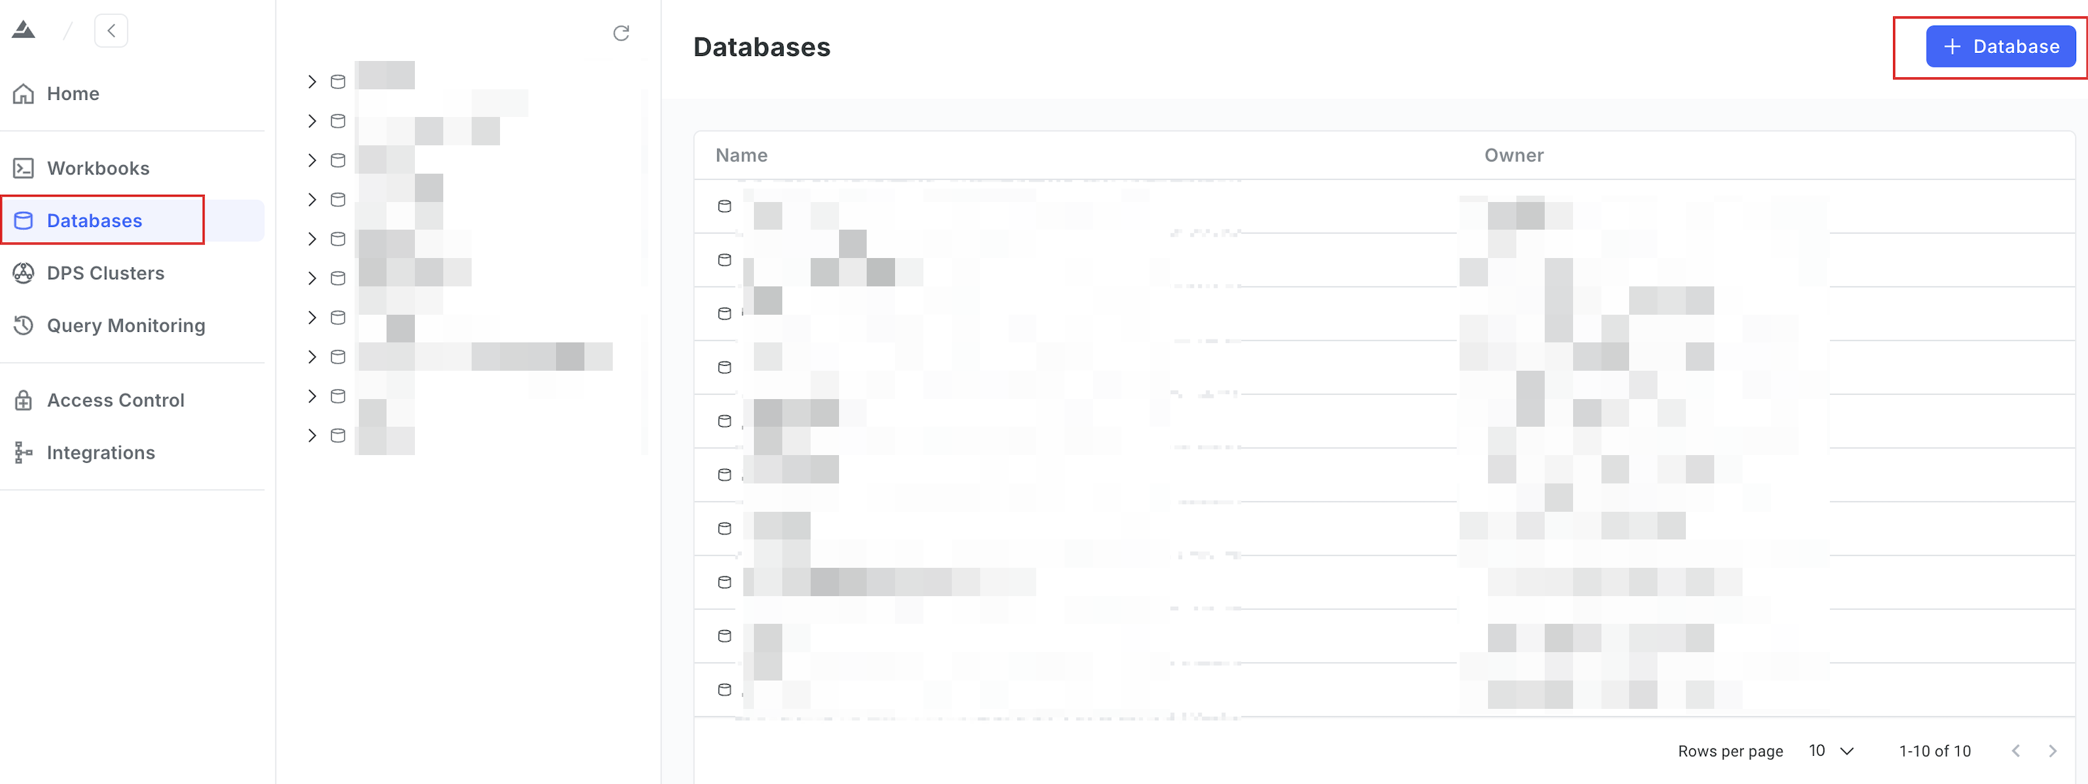The height and width of the screenshot is (784, 2088).
Task: Collapse the sidebar with the back chevron button
Action: 111,30
